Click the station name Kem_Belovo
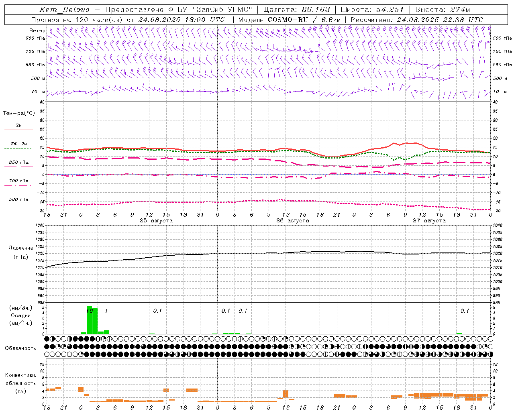This screenshot has width=514, height=411. click(x=65, y=10)
